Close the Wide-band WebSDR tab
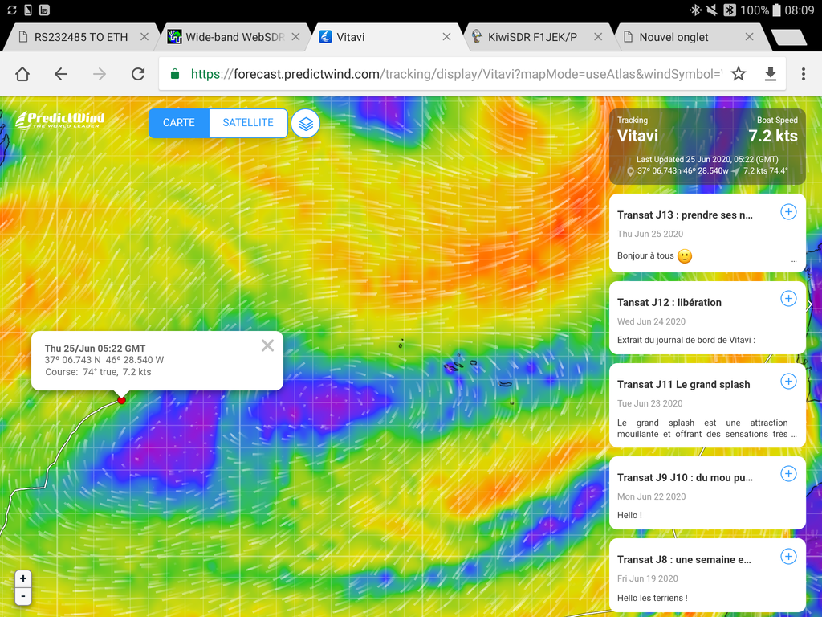 pos(295,37)
